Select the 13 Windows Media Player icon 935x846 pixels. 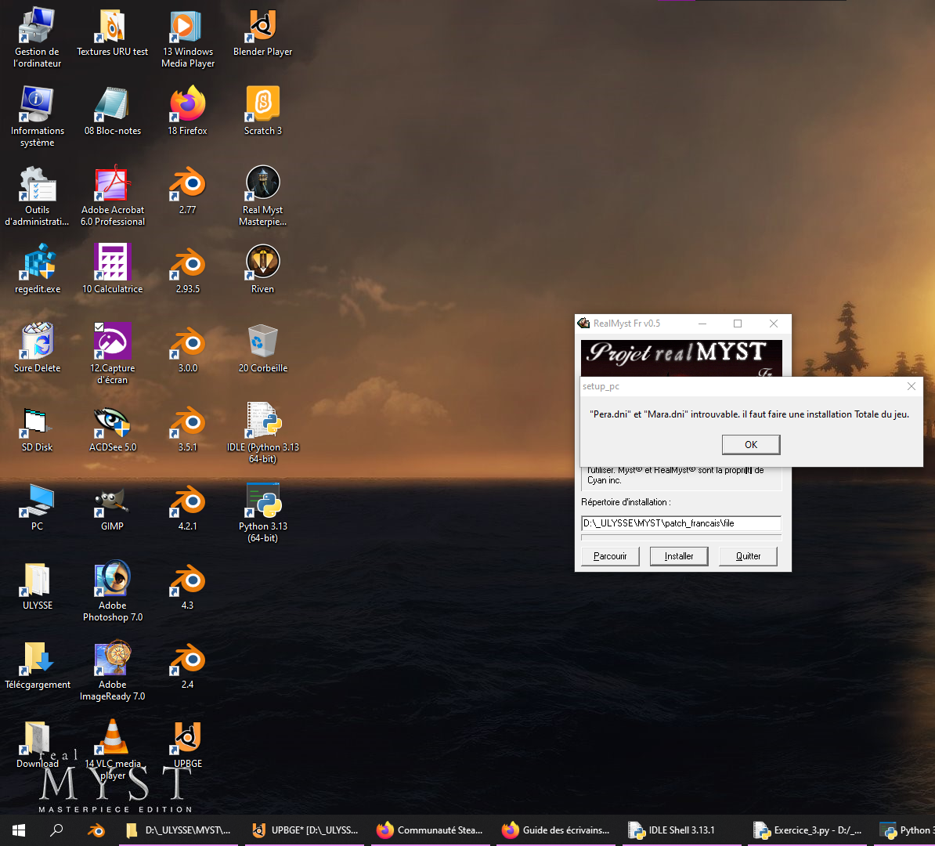click(x=188, y=37)
